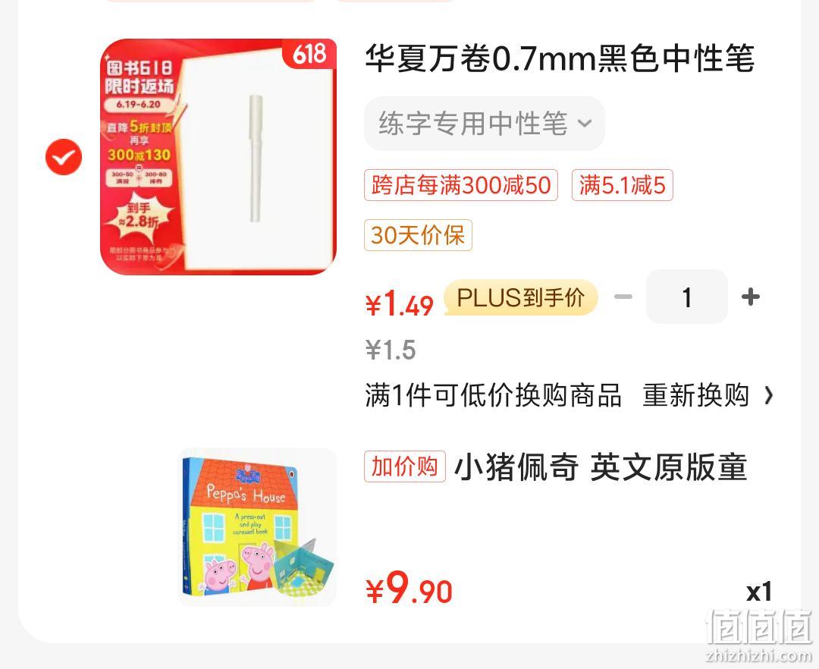Tap the 满5.1减5 coupon tag
This screenshot has width=819, height=669.
tap(623, 185)
